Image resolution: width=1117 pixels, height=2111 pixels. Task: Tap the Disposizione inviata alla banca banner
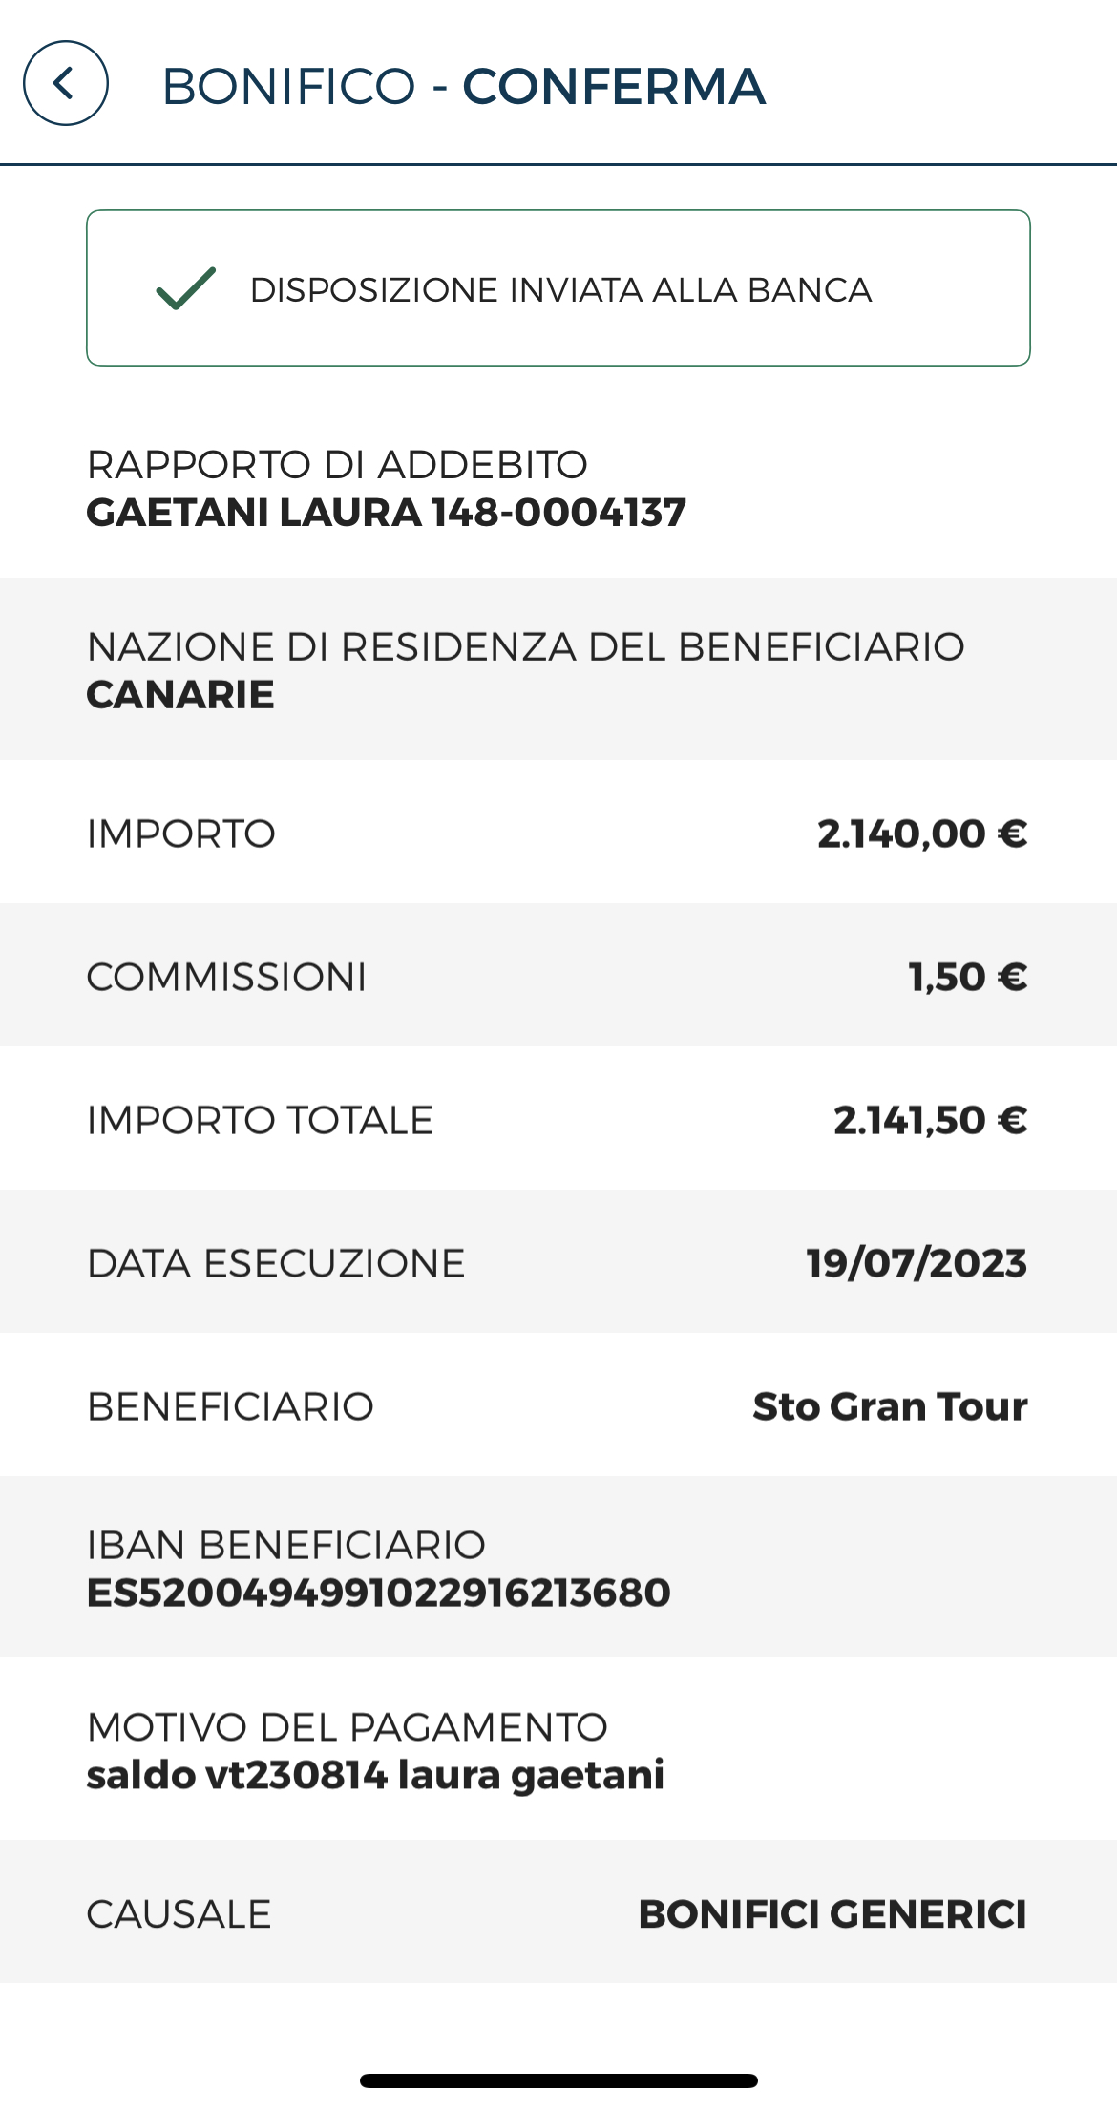tap(558, 287)
